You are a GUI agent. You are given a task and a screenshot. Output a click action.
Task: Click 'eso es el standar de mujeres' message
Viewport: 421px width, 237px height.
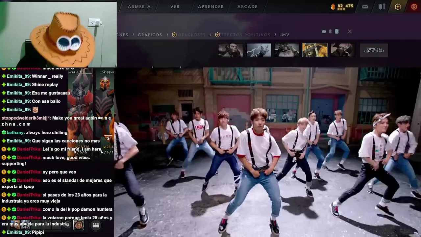[57, 183]
